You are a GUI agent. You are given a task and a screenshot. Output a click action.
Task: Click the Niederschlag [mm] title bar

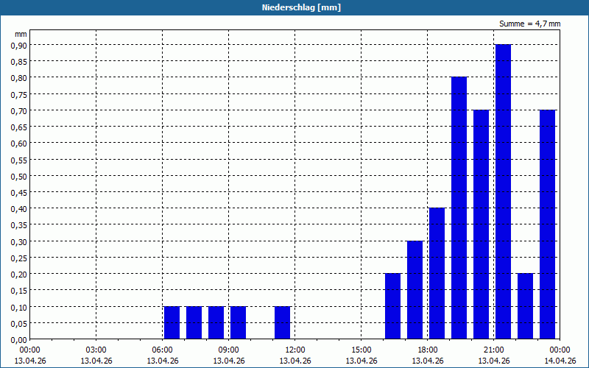click(294, 7)
